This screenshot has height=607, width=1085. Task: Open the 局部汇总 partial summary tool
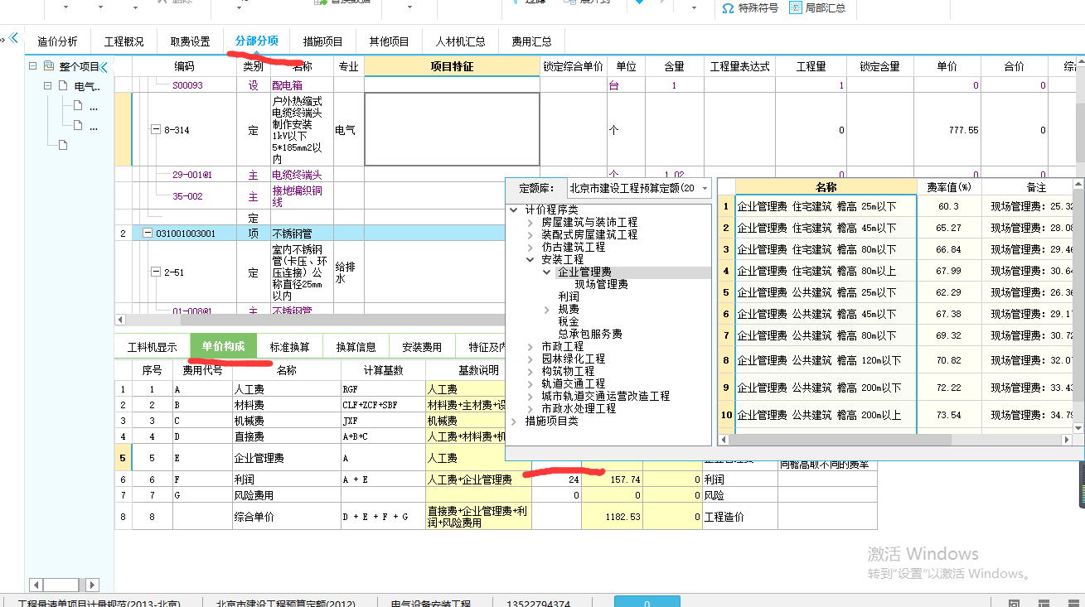[816, 7]
